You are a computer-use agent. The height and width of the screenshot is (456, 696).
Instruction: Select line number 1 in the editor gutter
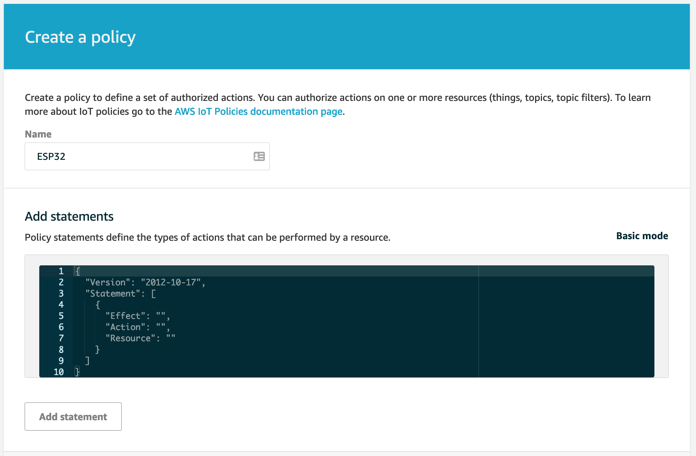(x=61, y=271)
